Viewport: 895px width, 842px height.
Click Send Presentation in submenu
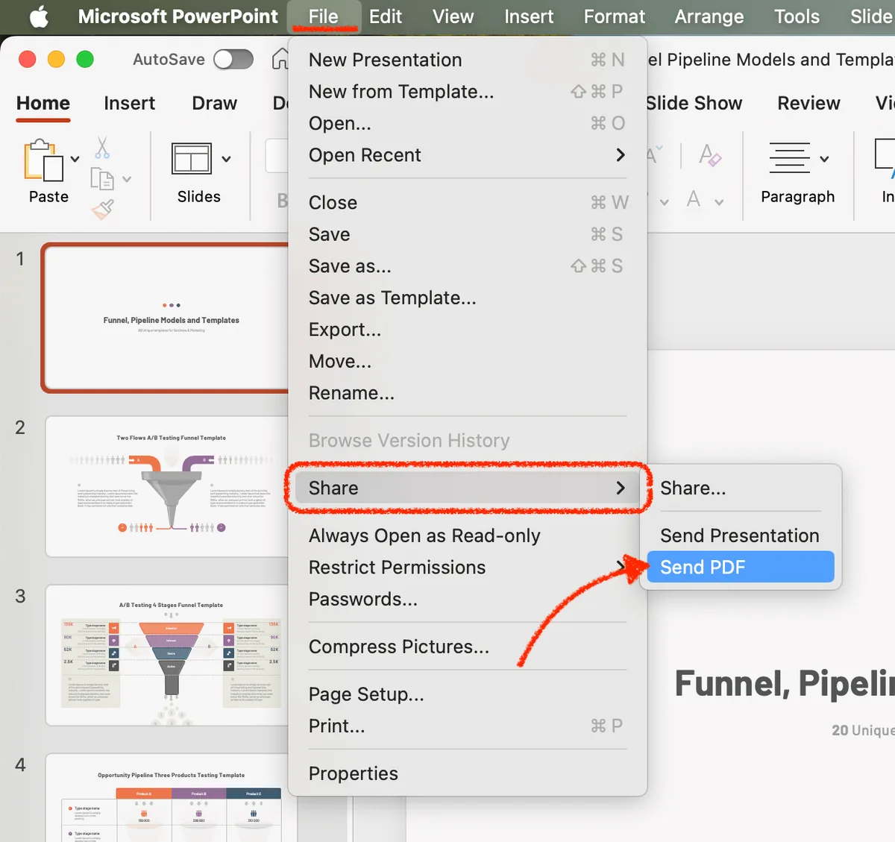(741, 535)
